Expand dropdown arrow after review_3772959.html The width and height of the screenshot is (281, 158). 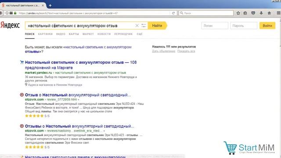point(79,100)
